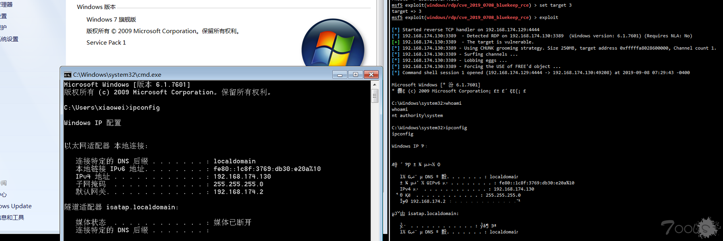Viewport: 723px width, 241px height.
Task: Close the cmd.exe window
Action: tap(371, 75)
